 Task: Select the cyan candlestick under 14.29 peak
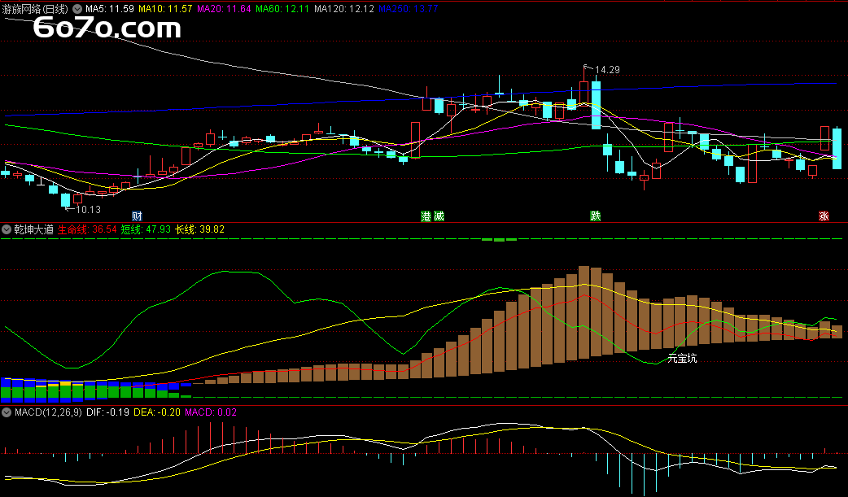[x=596, y=105]
